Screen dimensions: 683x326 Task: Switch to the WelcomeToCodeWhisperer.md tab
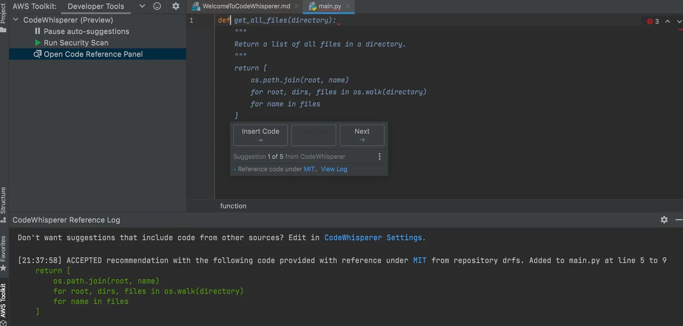[x=246, y=6]
